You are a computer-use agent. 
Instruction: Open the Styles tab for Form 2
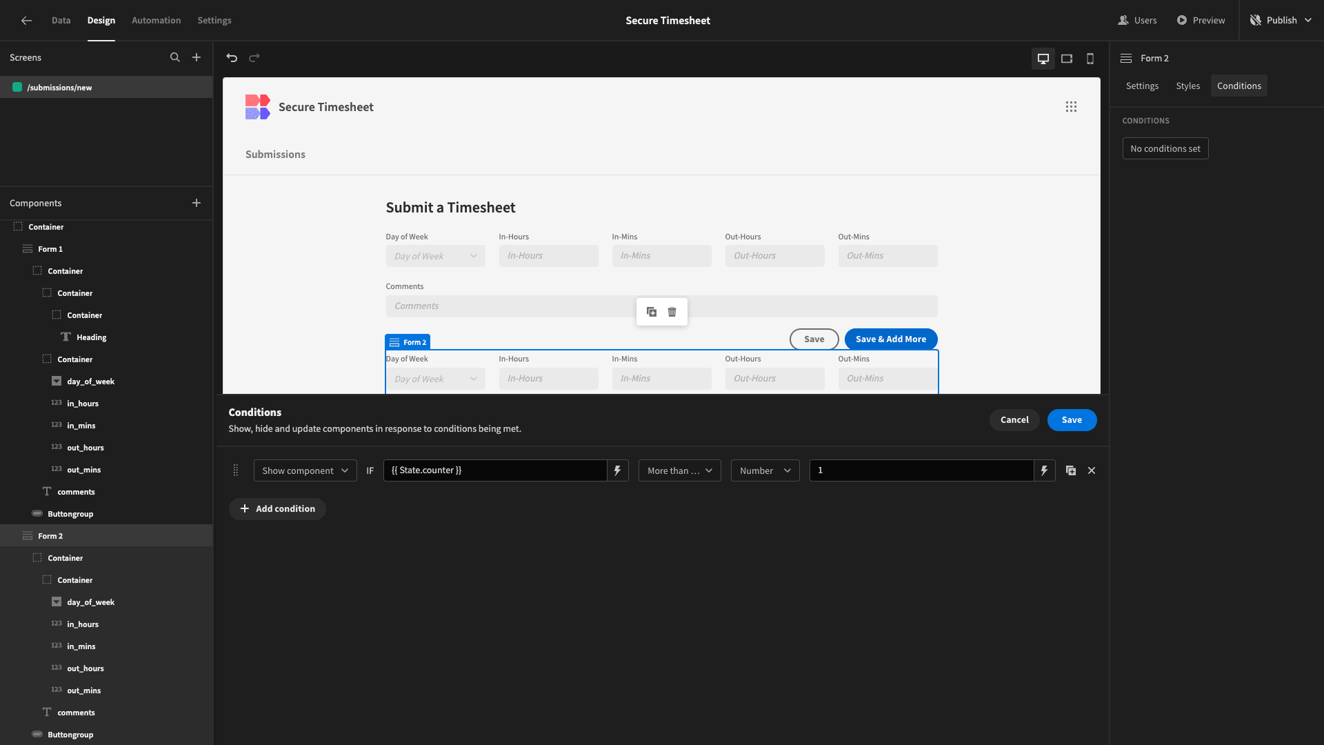1188,86
